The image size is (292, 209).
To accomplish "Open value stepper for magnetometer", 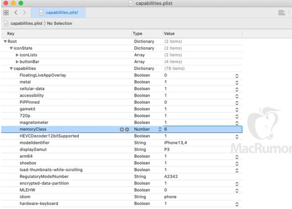I will coord(237,123).
